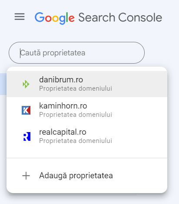
Task: Click the danibrum.ro domain name text
Action: [x=61, y=80]
